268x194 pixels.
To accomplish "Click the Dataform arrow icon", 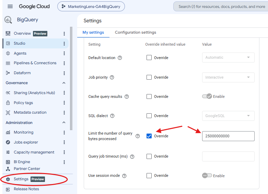I will tap(8, 73).
